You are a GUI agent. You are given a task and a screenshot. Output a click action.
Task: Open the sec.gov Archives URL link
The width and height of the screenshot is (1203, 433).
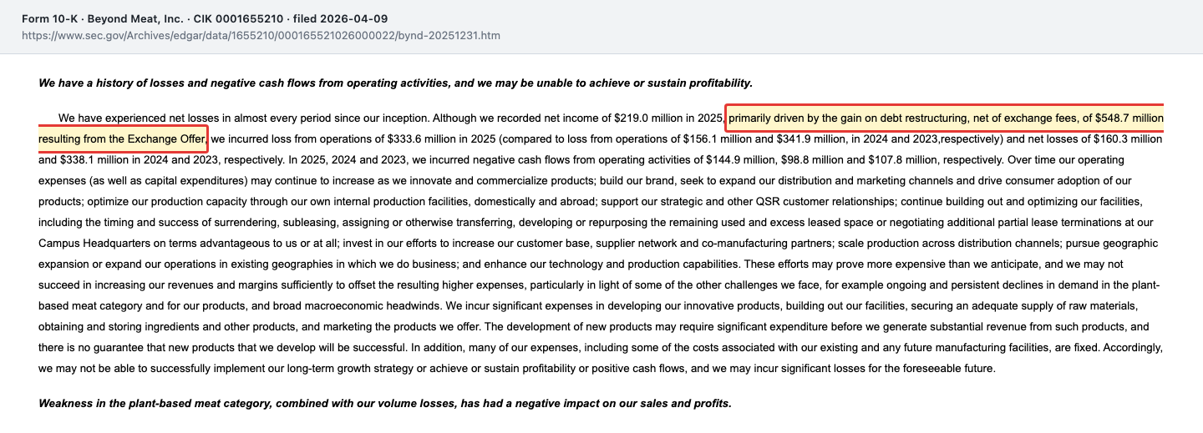[x=261, y=36]
